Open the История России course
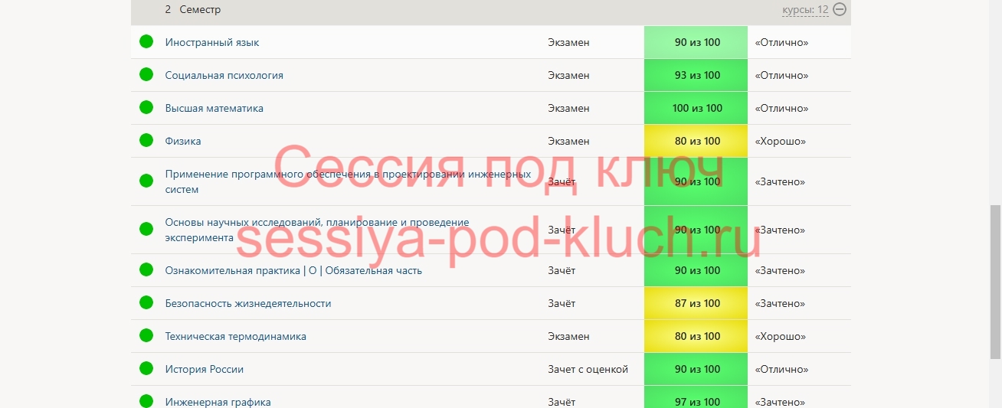1002x408 pixels. pyautogui.click(x=205, y=369)
